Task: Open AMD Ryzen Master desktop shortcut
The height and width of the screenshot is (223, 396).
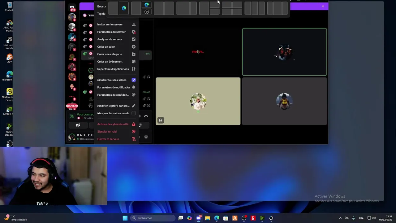Action: click(9, 26)
